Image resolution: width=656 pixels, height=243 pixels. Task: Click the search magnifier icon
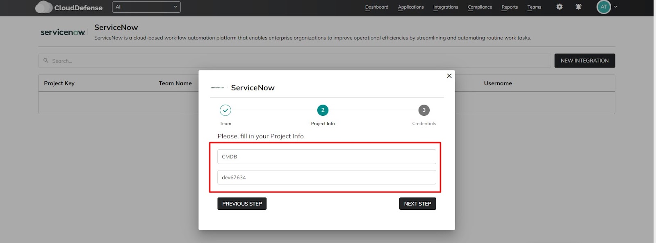pyautogui.click(x=46, y=61)
